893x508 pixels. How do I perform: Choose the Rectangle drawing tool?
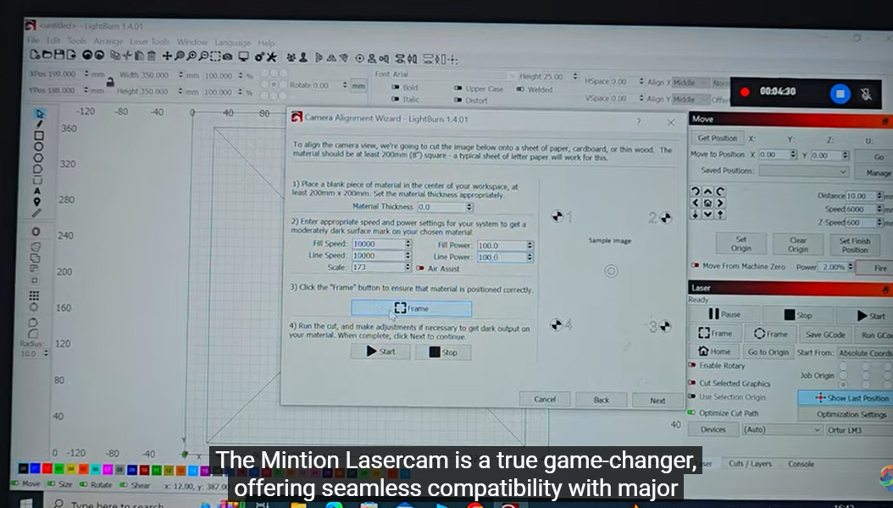pyautogui.click(x=38, y=135)
